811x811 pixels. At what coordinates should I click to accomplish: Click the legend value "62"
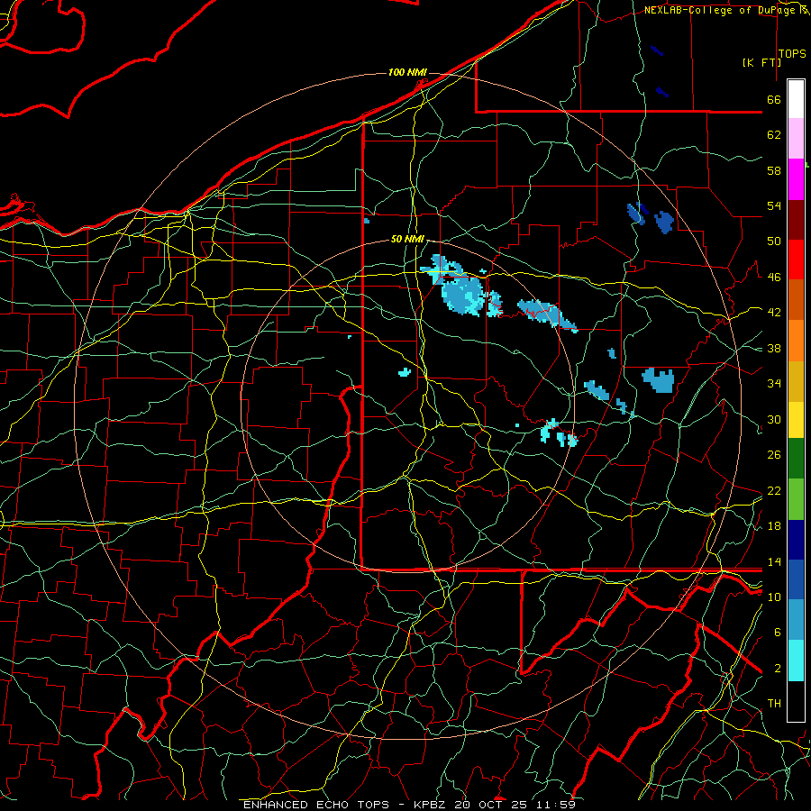774,135
